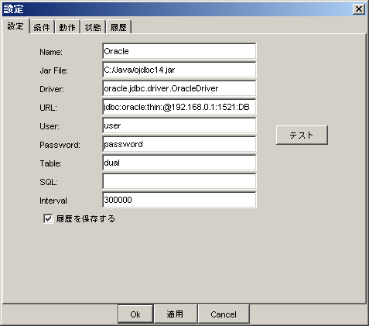Toggle the 履歴を保存する checkbox
Screen dimensions: 369x326
pos(48,219)
